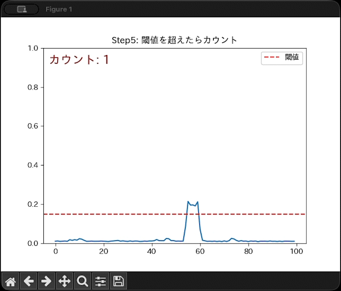Screen dimensions: 341x291
Task: Click the x-axis label 0
Action: coord(56,252)
